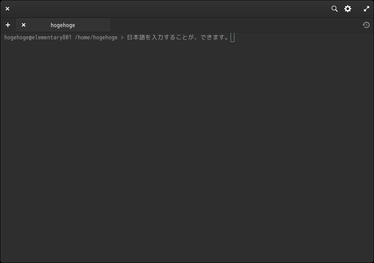Click the terminal cursor block
This screenshot has height=263, width=374.
tap(233, 38)
